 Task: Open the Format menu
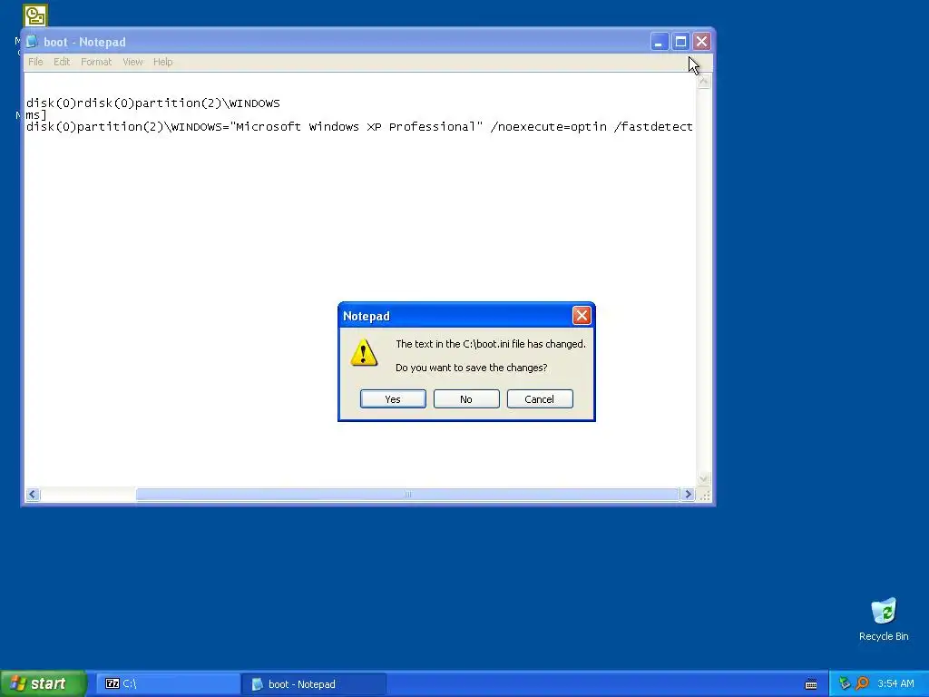96,62
